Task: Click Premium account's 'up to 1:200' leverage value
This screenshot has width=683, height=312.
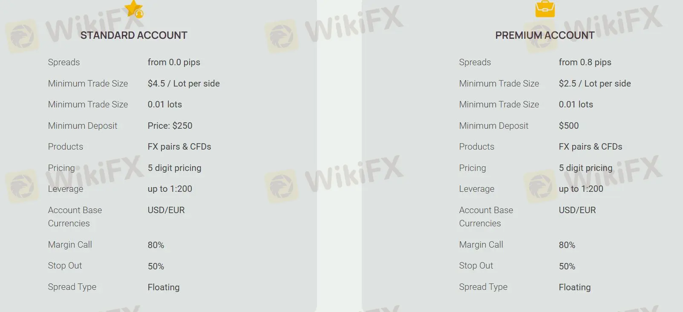Action: [x=581, y=189]
